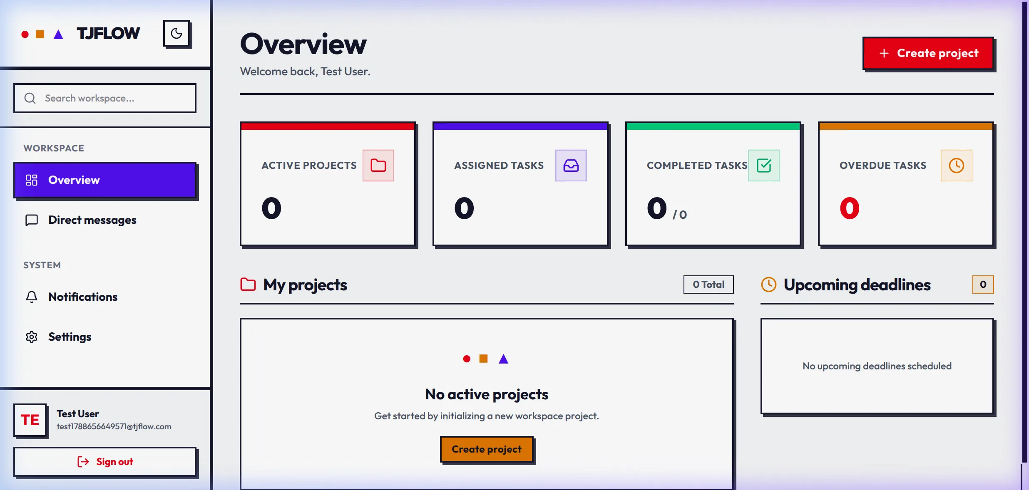
Task: Click the TE user avatar
Action: 30,420
